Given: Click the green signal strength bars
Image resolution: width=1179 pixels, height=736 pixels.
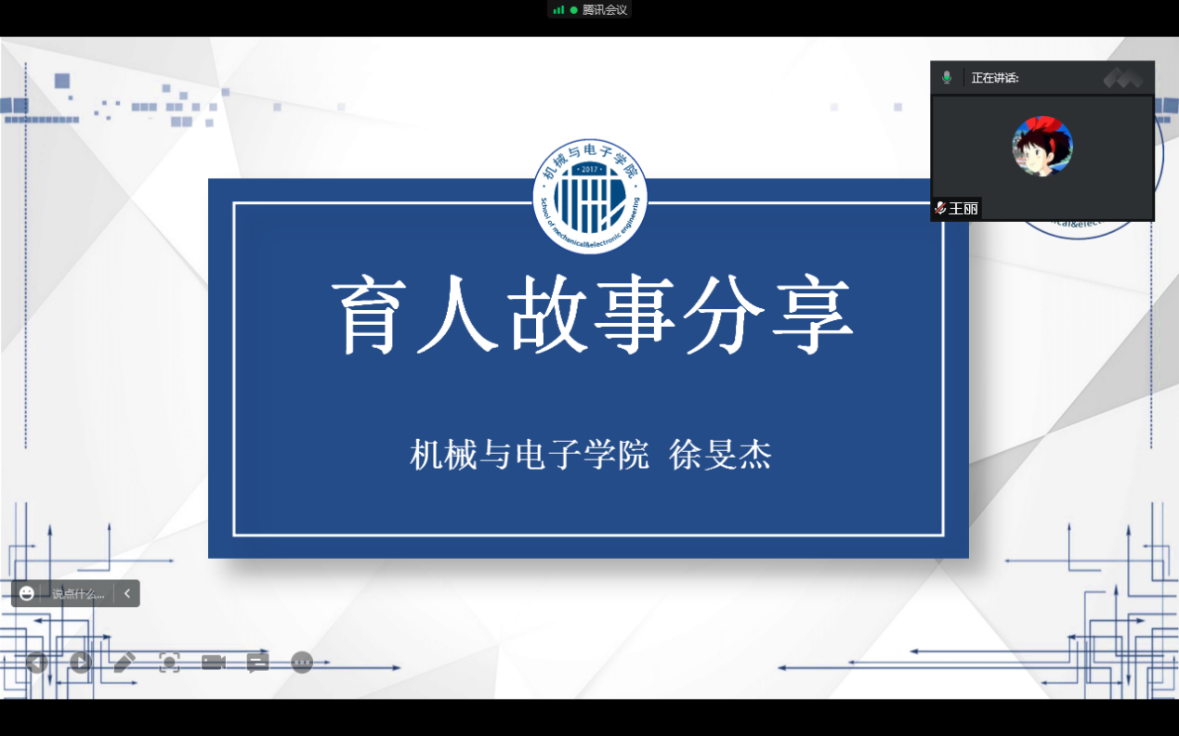Looking at the screenshot, I should click(558, 10).
